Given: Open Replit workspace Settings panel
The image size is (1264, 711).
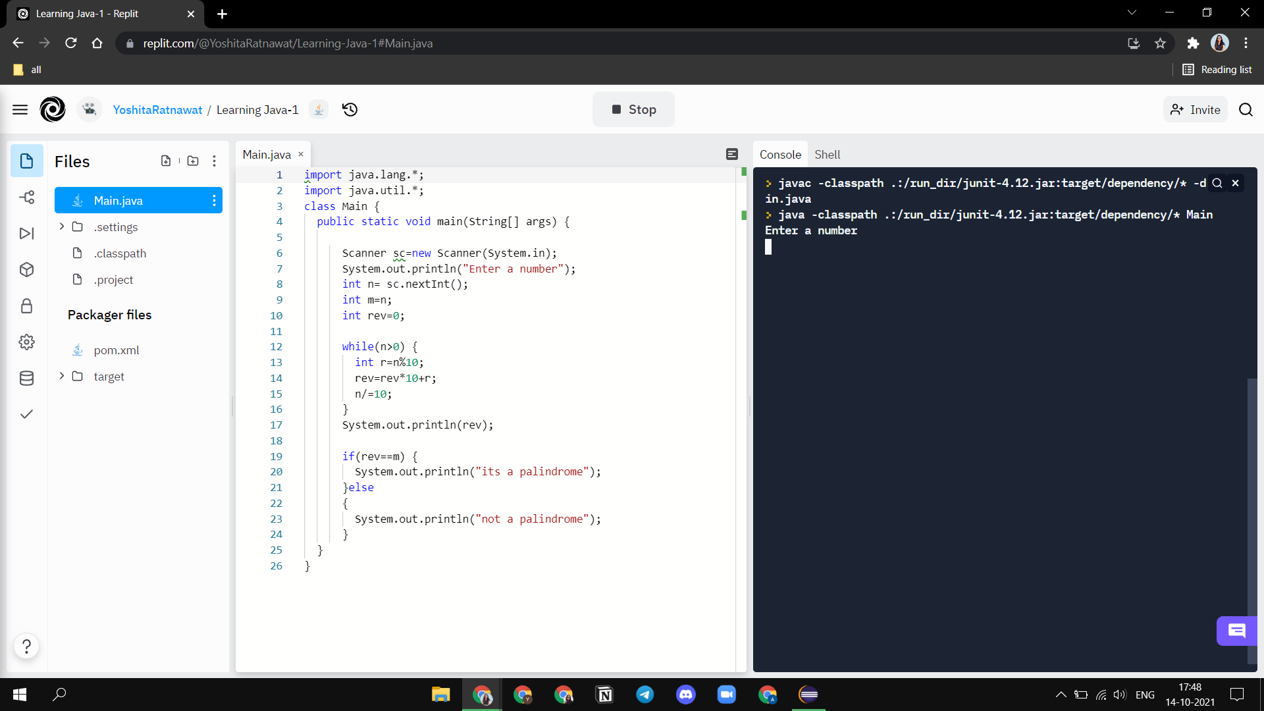Looking at the screenshot, I should pyautogui.click(x=26, y=342).
